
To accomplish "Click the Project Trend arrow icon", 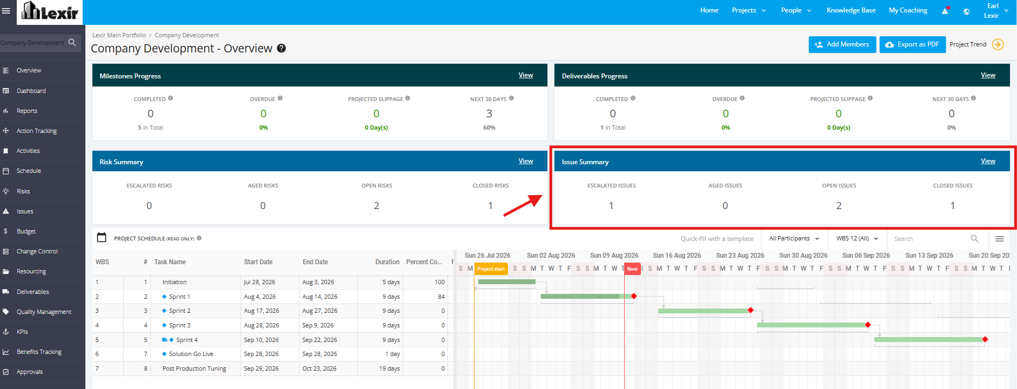I will (x=998, y=44).
